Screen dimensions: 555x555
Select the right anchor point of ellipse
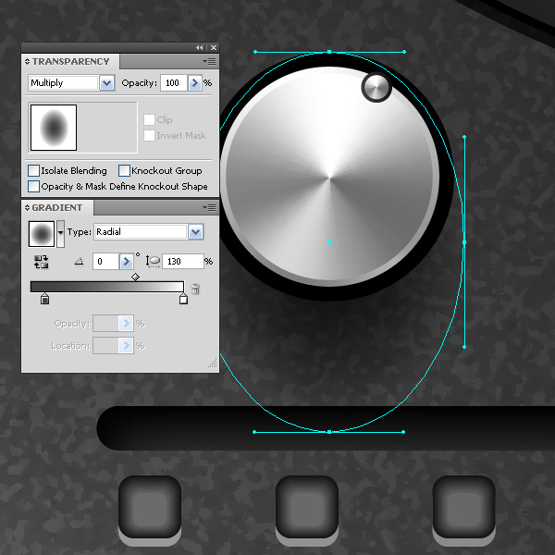[464, 242]
